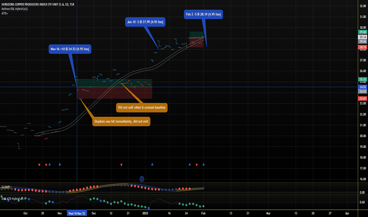Click the 16 date label after 2023
The height and width of the screenshot is (217, 368).
click(169, 213)
